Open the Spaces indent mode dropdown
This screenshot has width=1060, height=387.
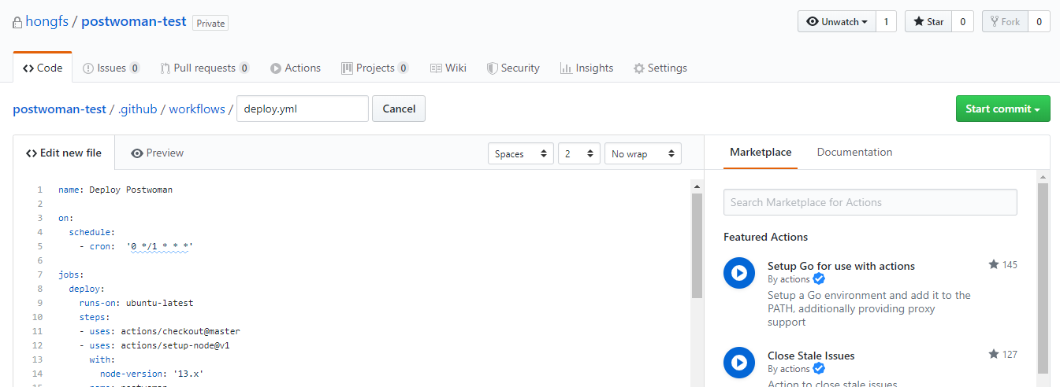click(521, 153)
